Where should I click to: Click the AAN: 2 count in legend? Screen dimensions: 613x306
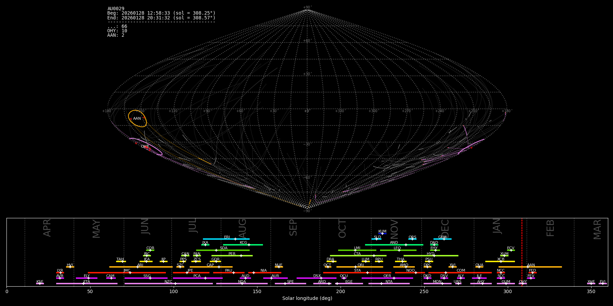(x=116, y=35)
